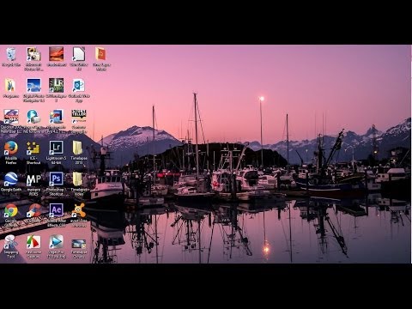This screenshot has width=412, height=309.
Task: Open the ICE Shortcut icon
Action: click(x=33, y=148)
